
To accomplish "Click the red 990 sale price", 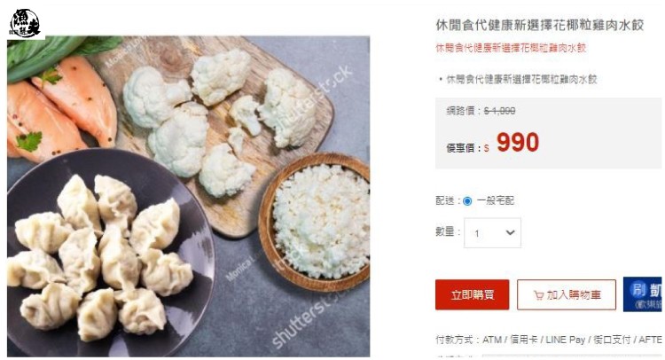I will (x=518, y=143).
